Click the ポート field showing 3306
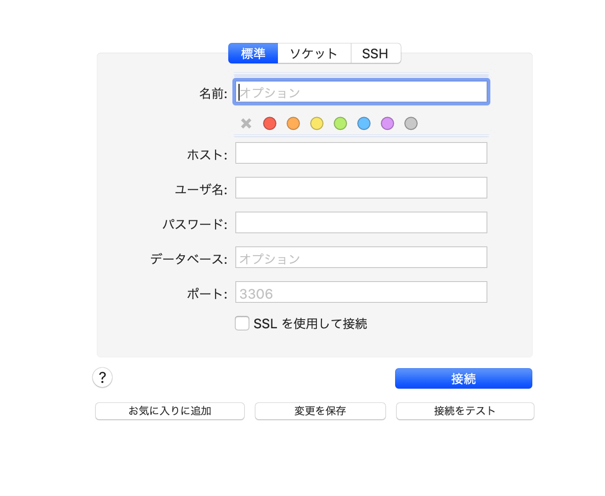The width and height of the screenshot is (605, 496). click(x=361, y=292)
